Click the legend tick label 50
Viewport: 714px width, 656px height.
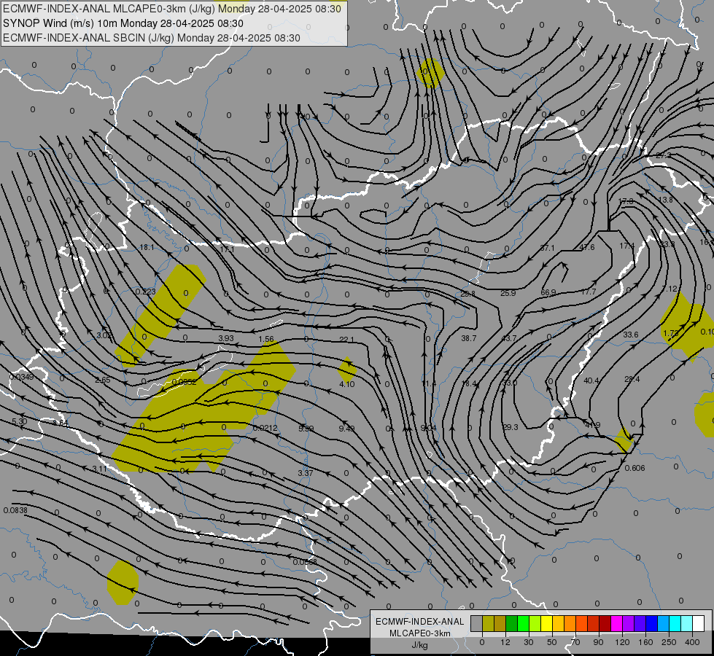coord(552,642)
